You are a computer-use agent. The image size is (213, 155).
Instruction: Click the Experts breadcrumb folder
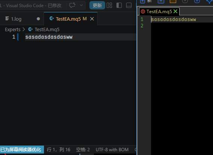(13, 29)
